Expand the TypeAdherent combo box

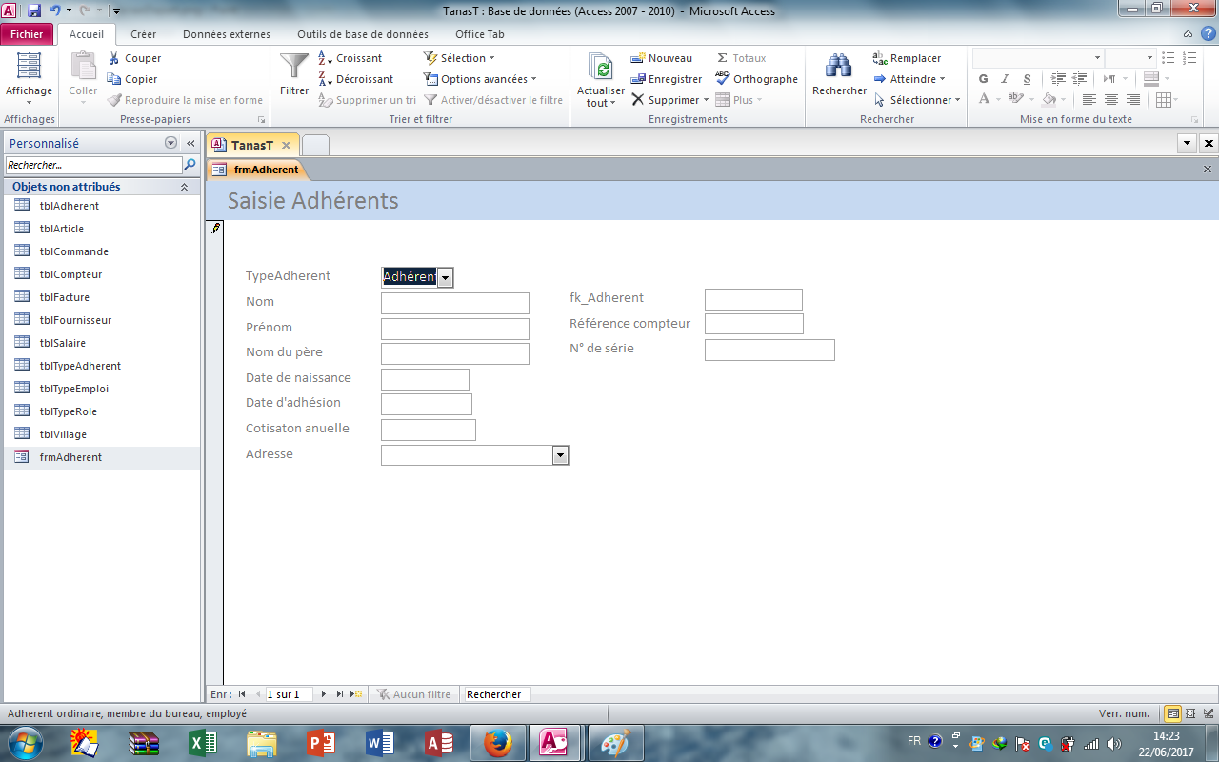pyautogui.click(x=446, y=277)
